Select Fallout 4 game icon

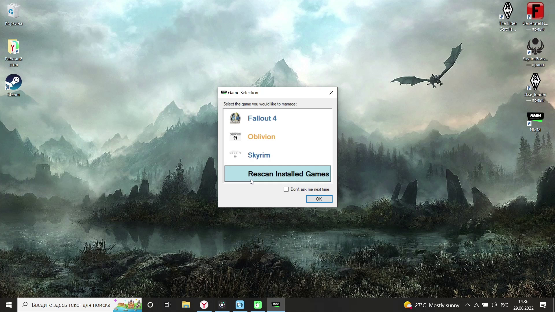pyautogui.click(x=235, y=118)
